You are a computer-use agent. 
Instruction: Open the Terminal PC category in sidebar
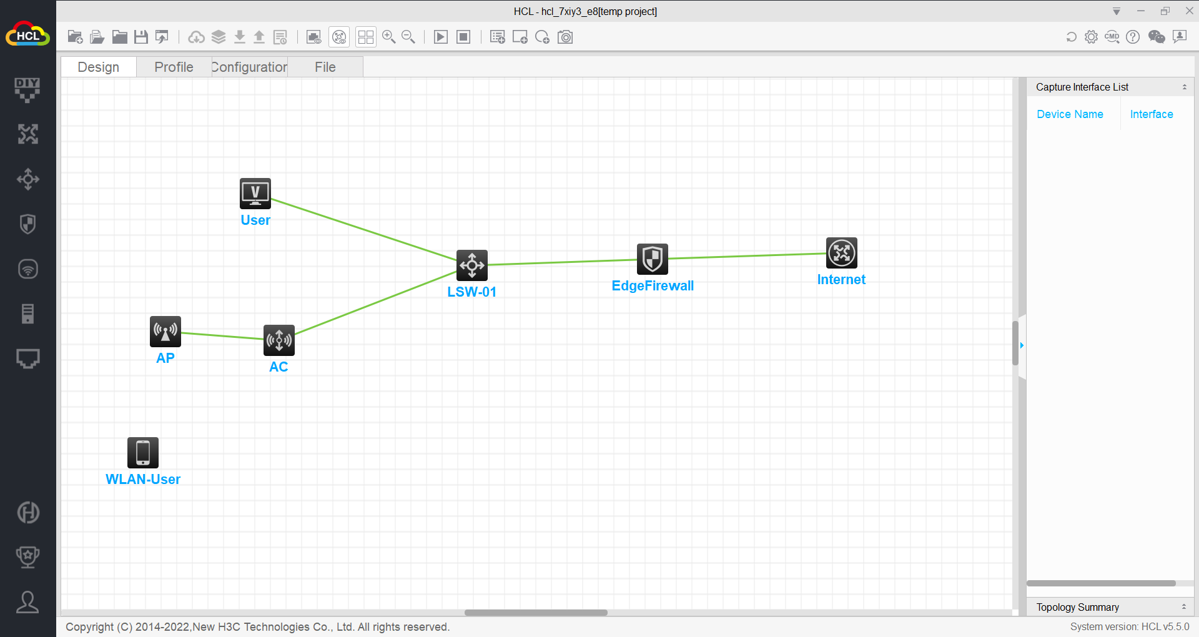tap(27, 358)
